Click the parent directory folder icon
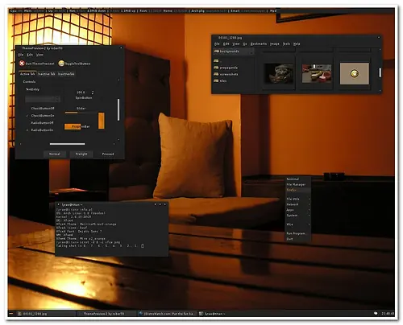Viewport: 403px width, 325px height. pyautogui.click(x=216, y=60)
